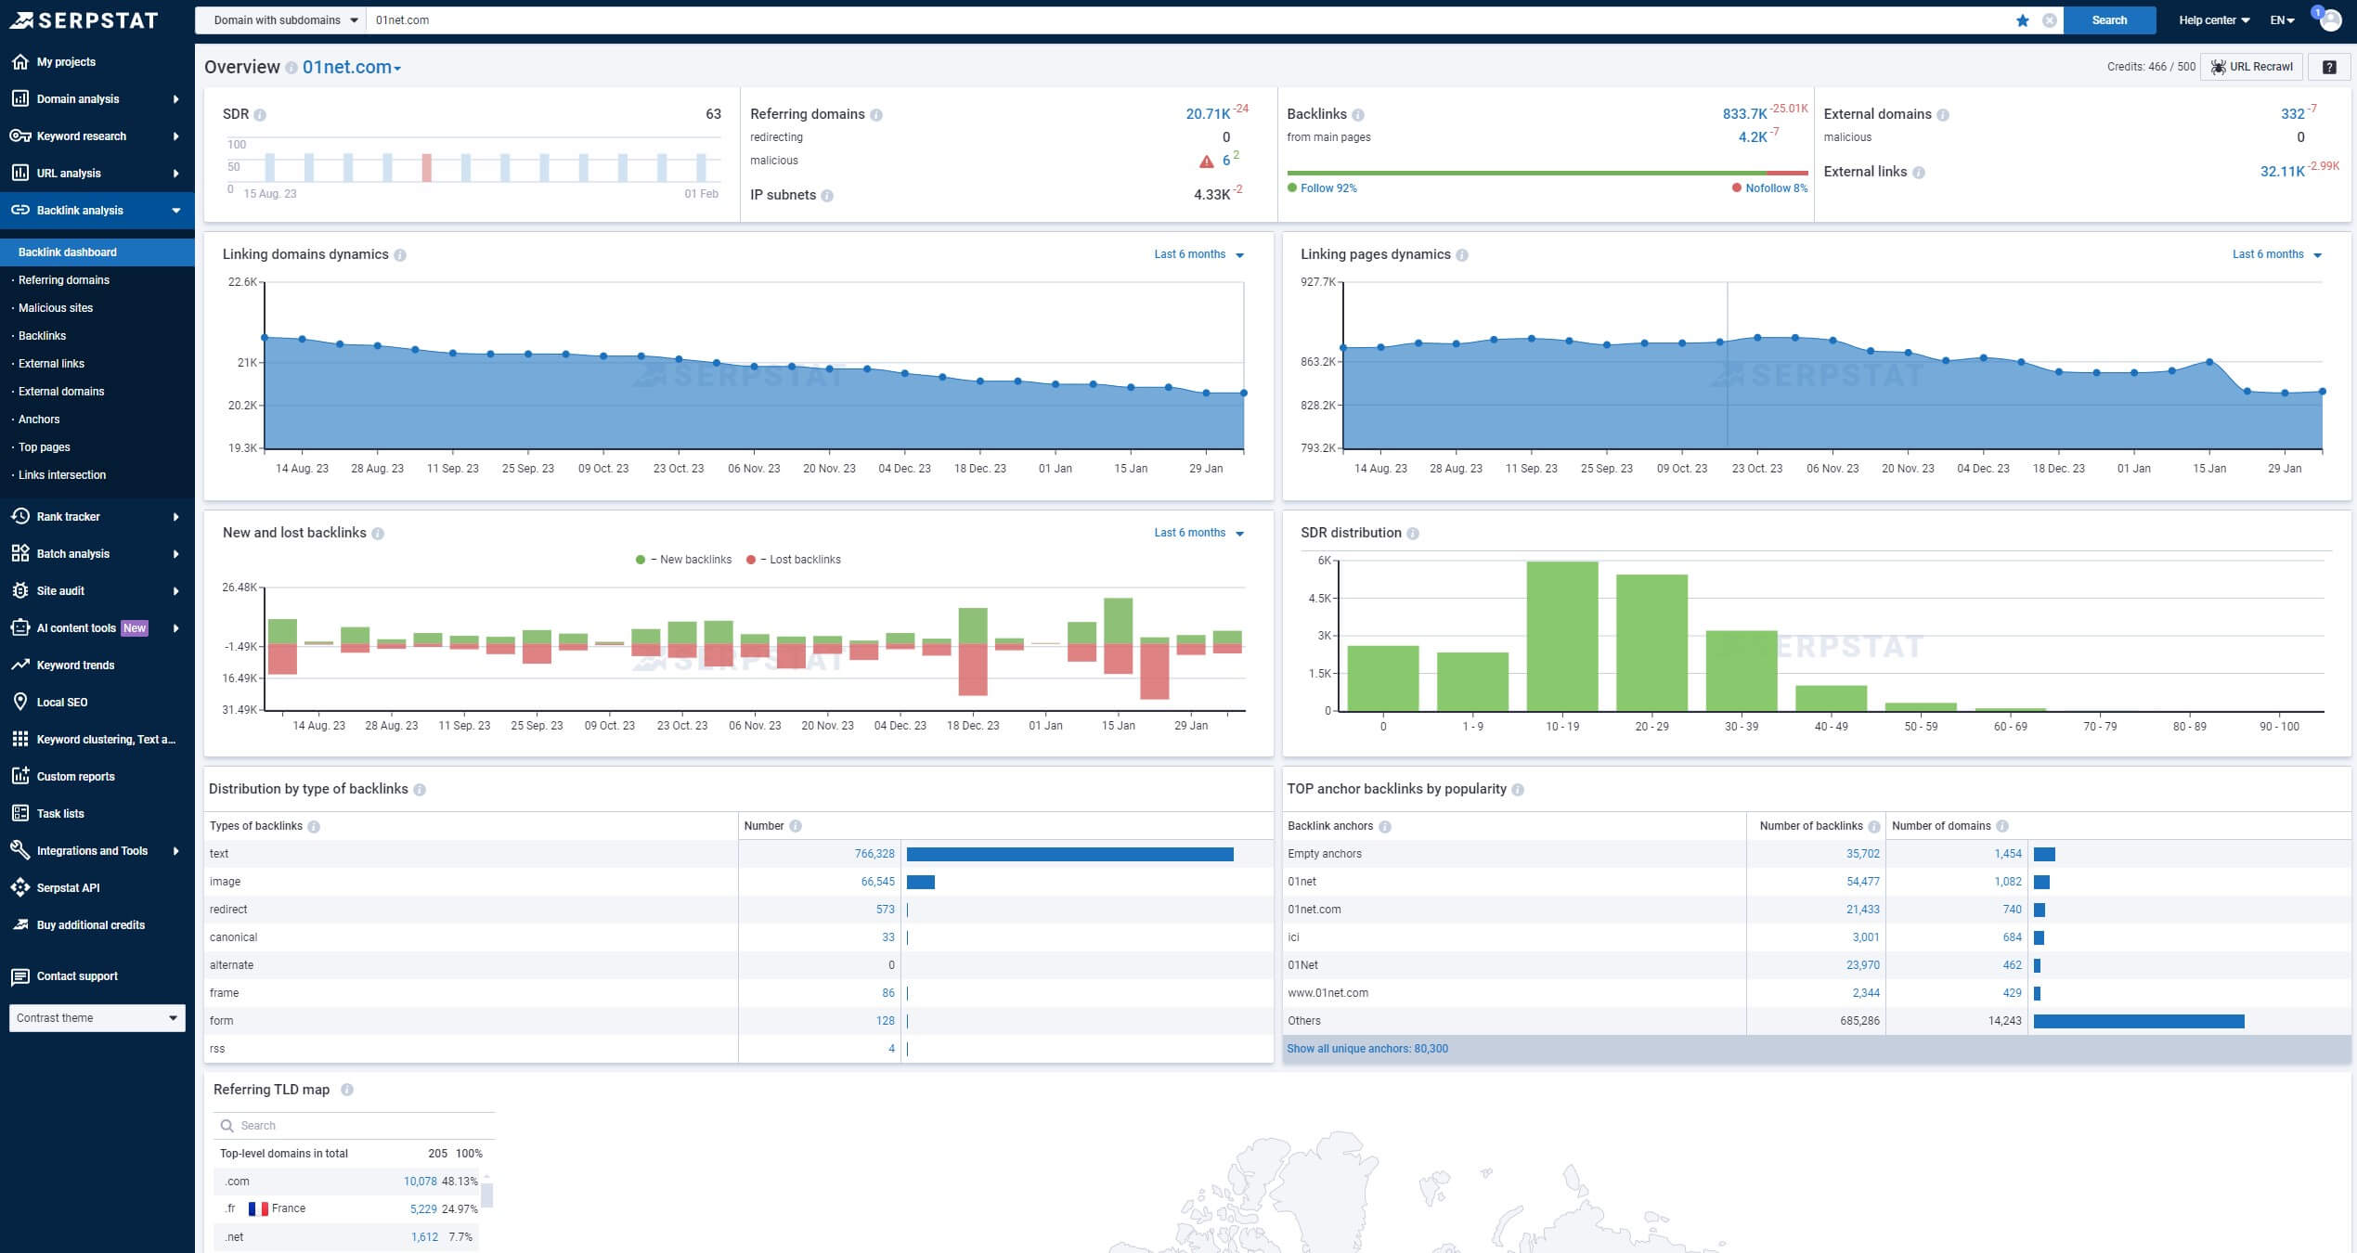The width and height of the screenshot is (2357, 1253).
Task: Click info icon next to Referring TLD map
Action: [347, 1091]
